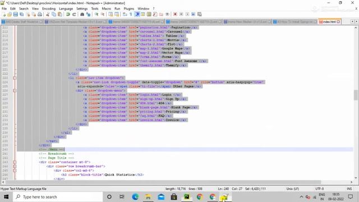Click the vertical scrollbar thumb
Viewport: 359px width, 202px height.
(356, 95)
